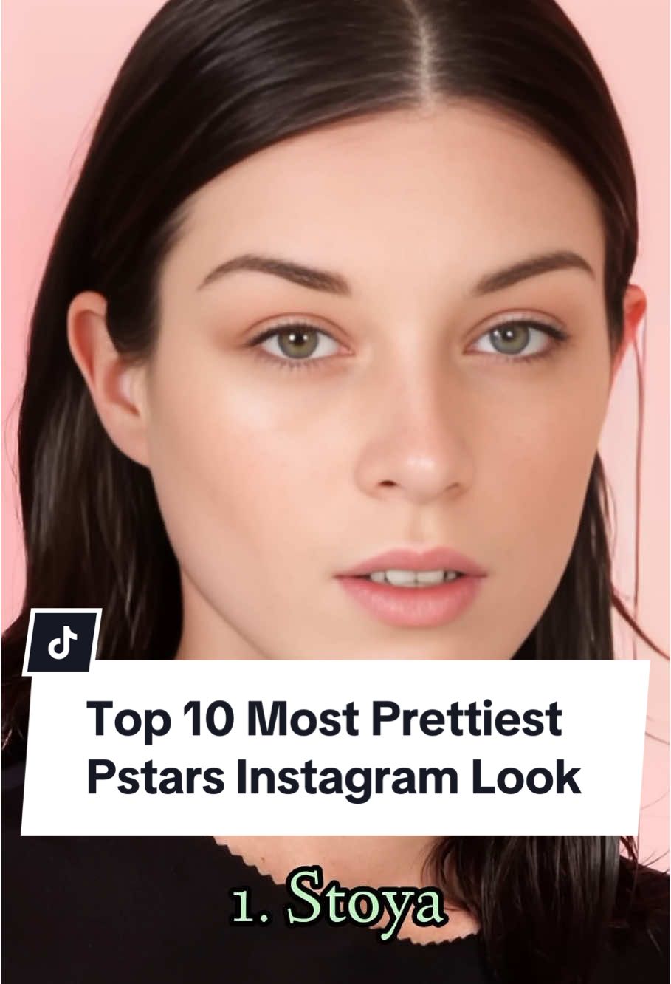
Task: Click the woman's right-side eye in photo
Action: (512, 338)
